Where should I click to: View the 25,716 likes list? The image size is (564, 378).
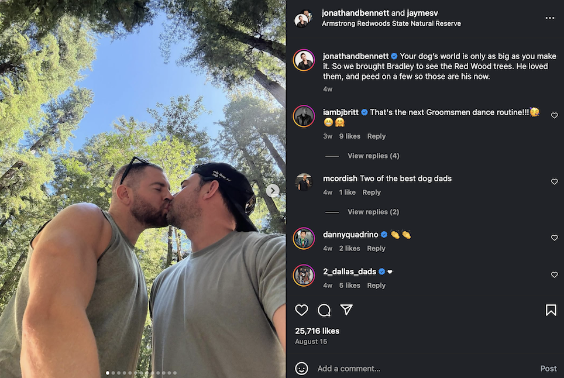pyautogui.click(x=317, y=331)
